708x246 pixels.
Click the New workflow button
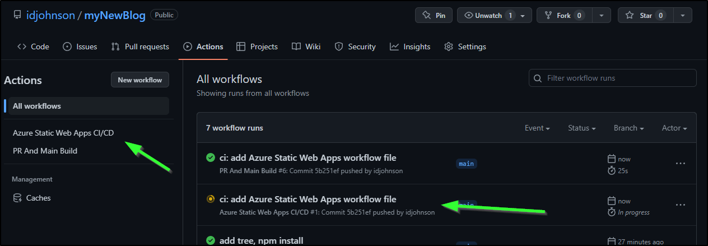point(140,80)
